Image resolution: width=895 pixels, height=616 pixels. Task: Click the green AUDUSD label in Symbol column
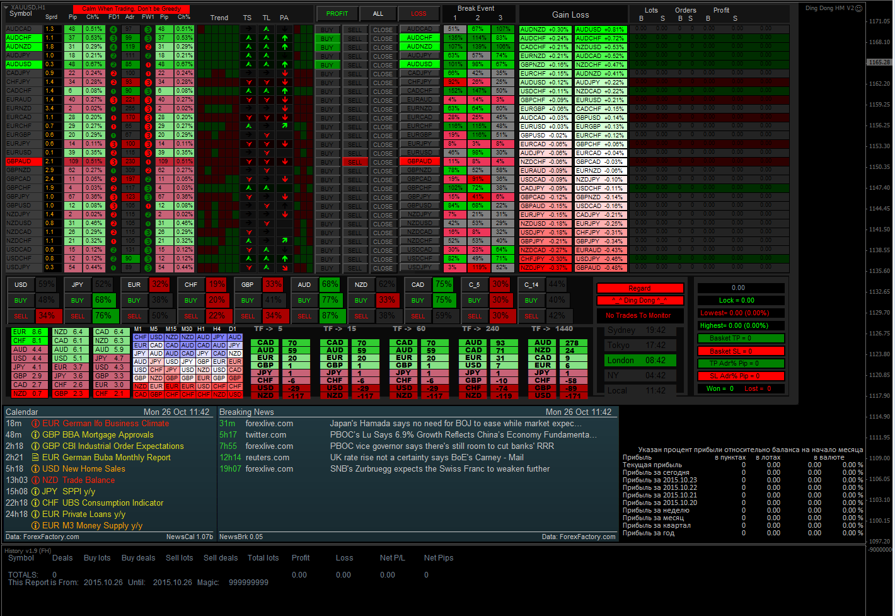23,64
